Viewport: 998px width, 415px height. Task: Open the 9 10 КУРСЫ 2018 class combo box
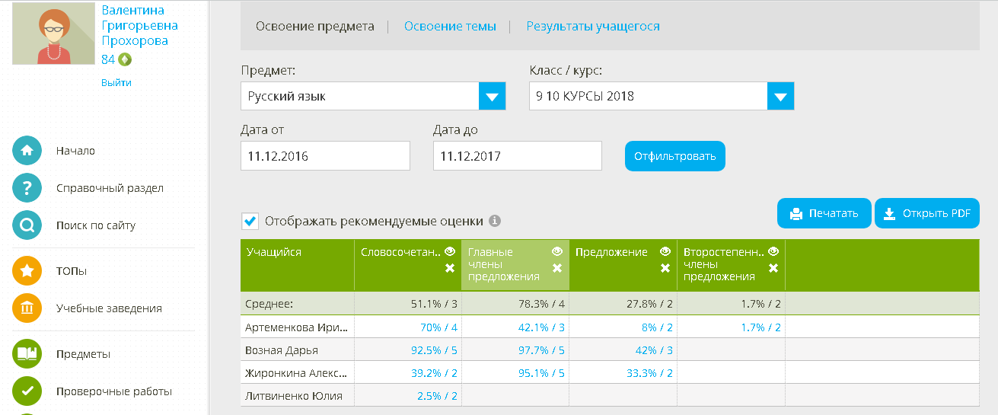click(662, 97)
